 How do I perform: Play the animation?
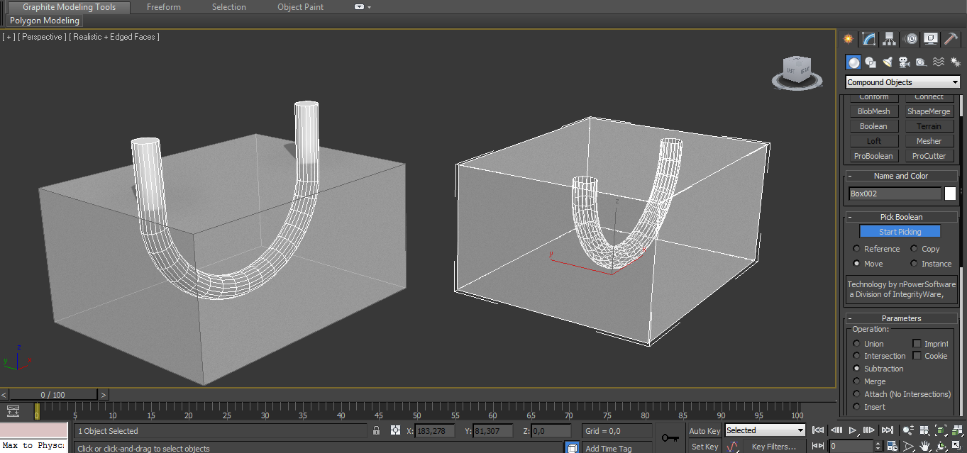click(853, 430)
